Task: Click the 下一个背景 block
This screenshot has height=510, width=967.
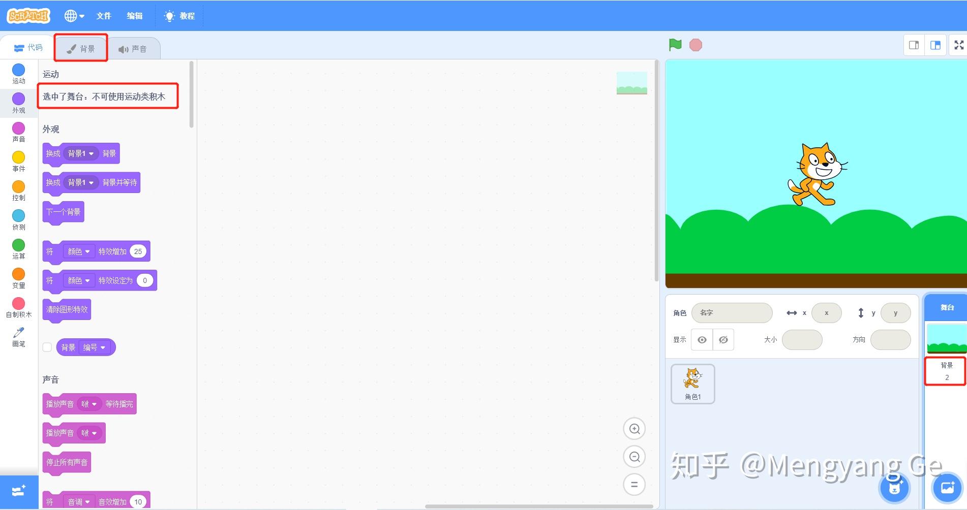Action: [x=63, y=212]
